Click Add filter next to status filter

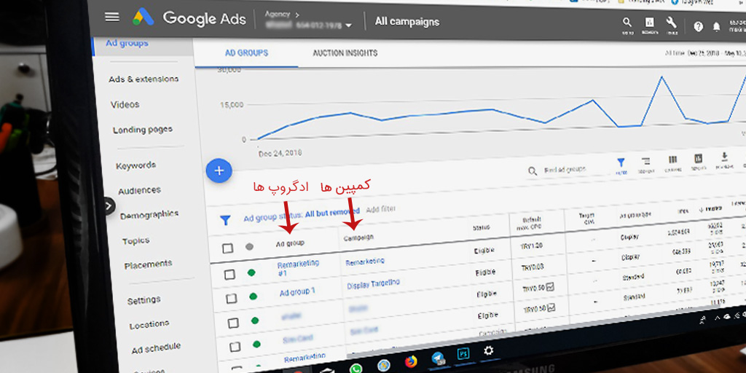[x=380, y=209]
